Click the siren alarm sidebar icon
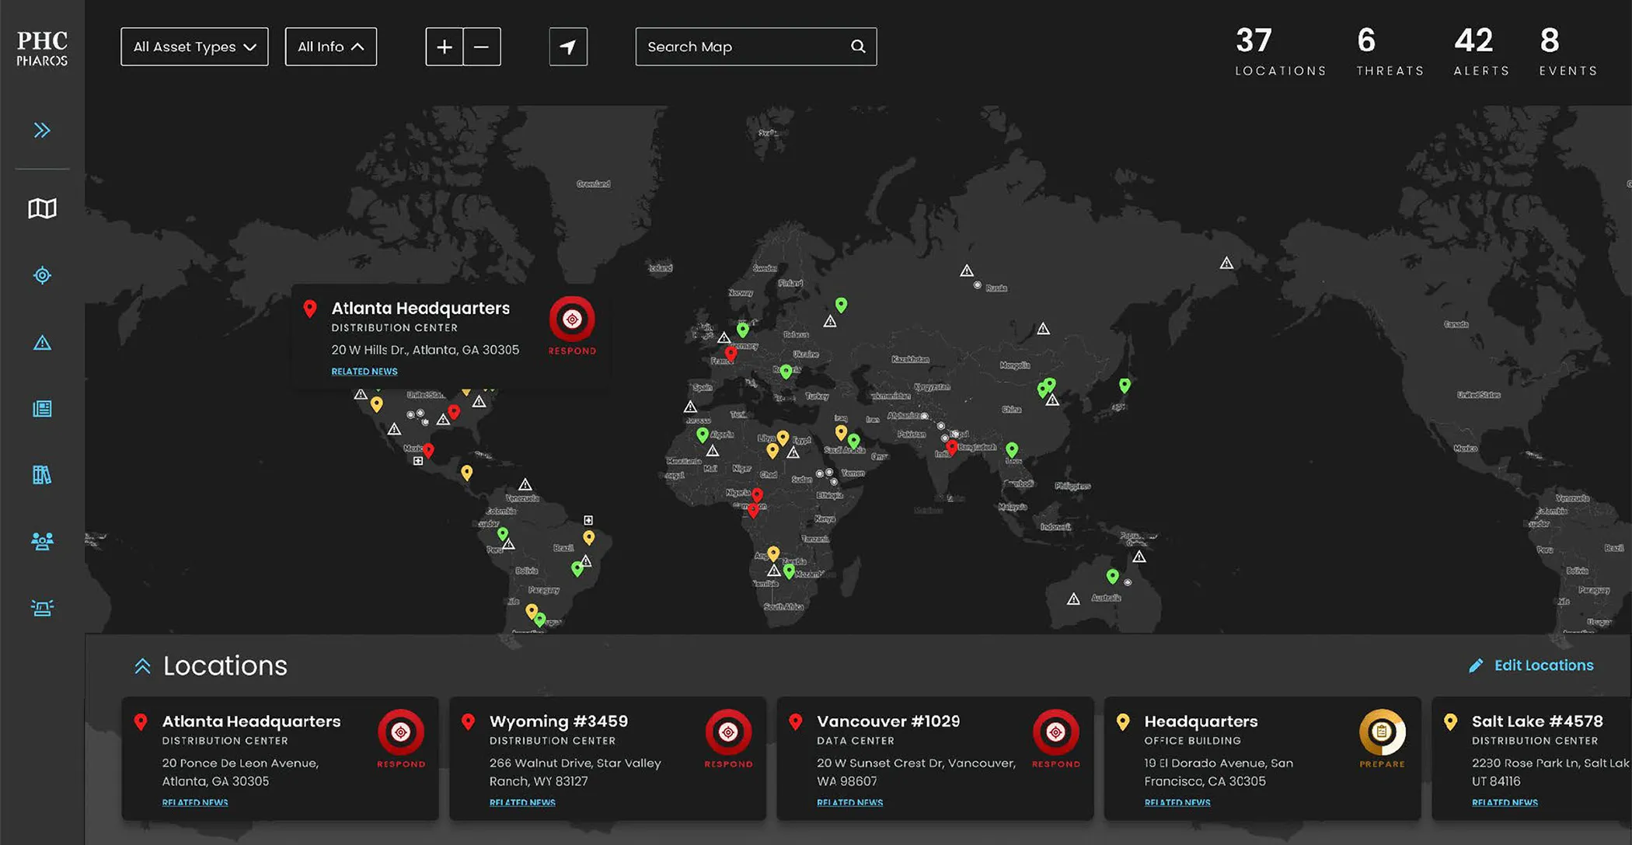1632x845 pixels. point(42,608)
